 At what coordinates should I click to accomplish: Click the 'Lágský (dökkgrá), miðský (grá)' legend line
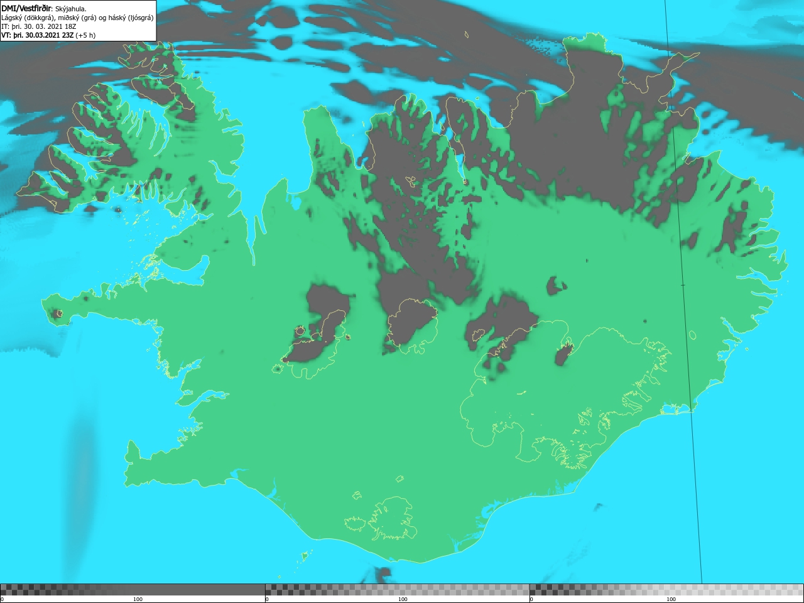(x=77, y=18)
